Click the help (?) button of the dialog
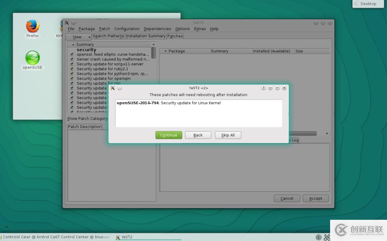The width and height of the screenshot is (387, 241). click(x=263, y=88)
